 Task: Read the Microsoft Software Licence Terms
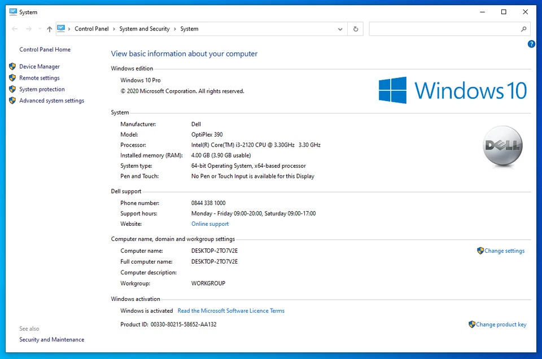231,311
